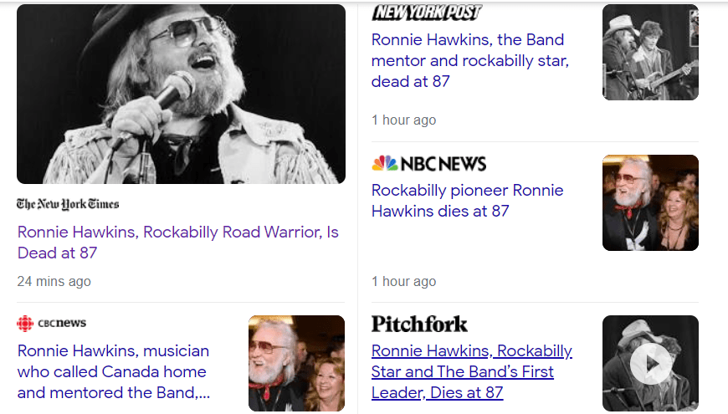Image resolution: width=728 pixels, height=414 pixels.
Task: Click The New York Times logo
Action: tap(68, 204)
